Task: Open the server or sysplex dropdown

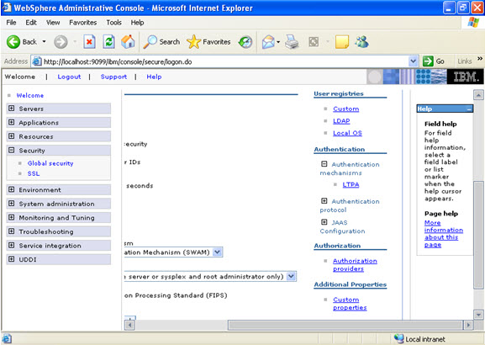Action: 291,276
